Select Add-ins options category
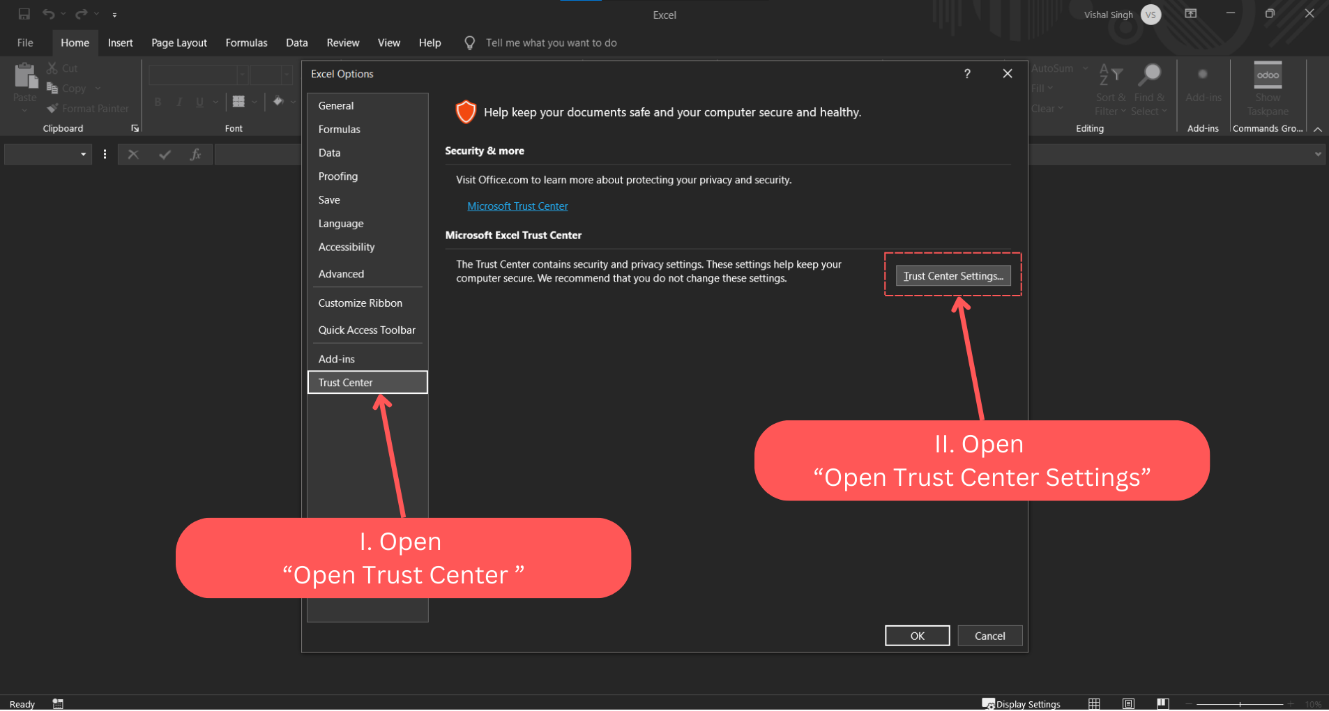Viewport: 1329px width, 711px height. click(x=367, y=359)
